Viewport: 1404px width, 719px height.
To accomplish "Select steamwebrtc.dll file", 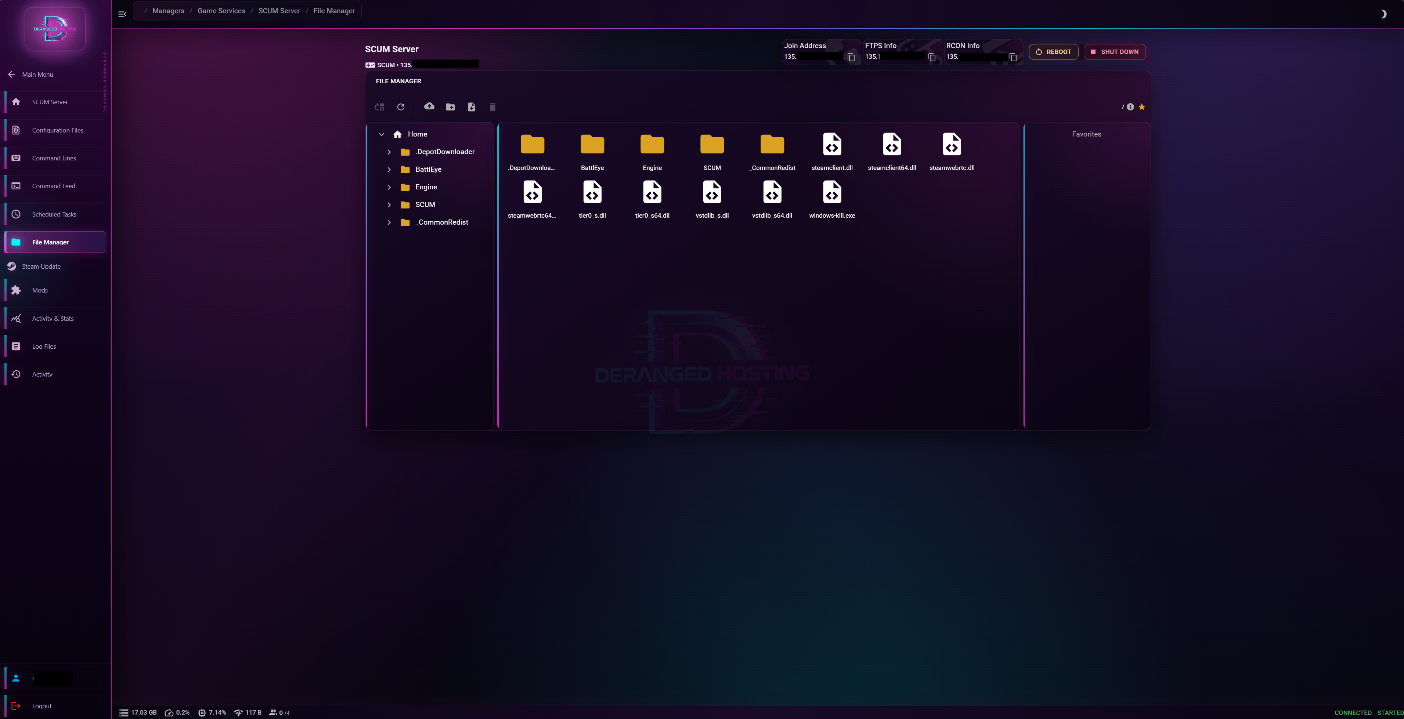I will click(952, 151).
